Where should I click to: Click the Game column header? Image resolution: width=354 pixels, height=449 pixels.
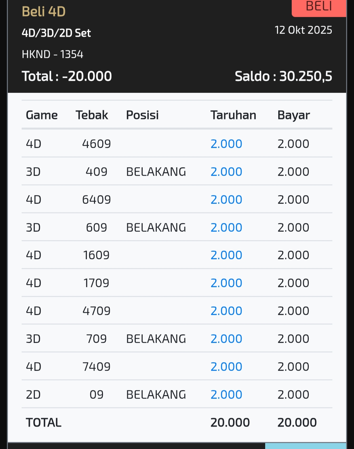tap(42, 115)
